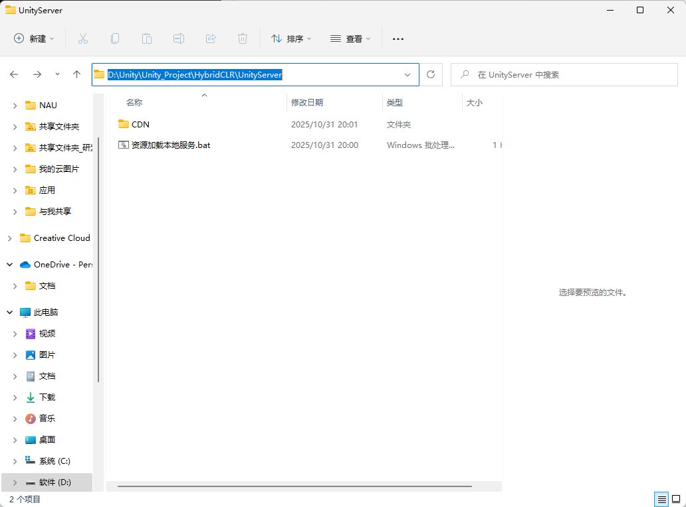Minimize the UnityServer window

click(x=610, y=10)
